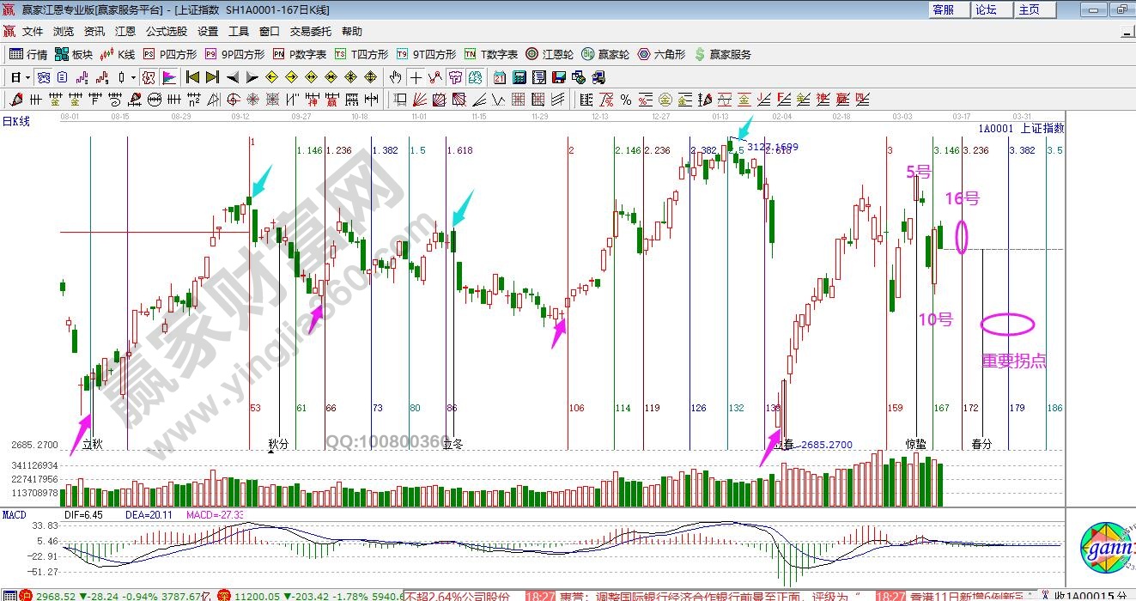
Task: Toggle the crosshair cursor tool
Action: (x=416, y=77)
